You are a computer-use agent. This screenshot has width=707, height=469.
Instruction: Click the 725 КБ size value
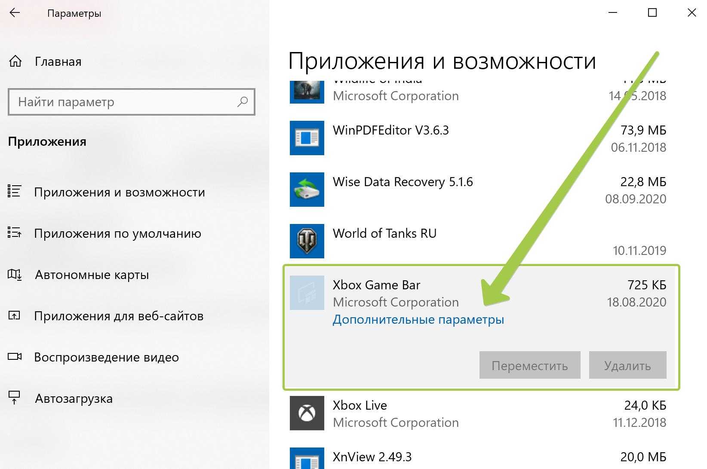[647, 285]
